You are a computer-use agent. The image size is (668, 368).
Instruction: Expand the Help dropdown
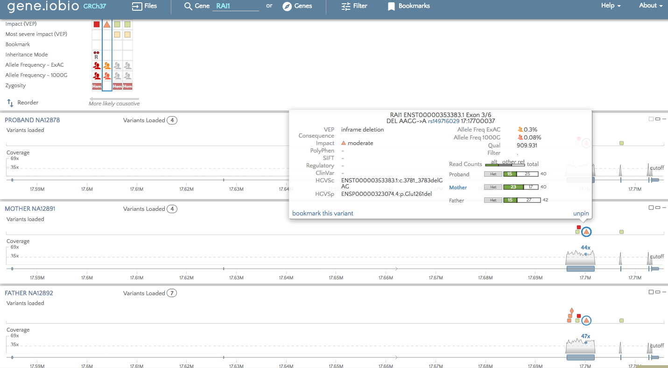(x=611, y=6)
